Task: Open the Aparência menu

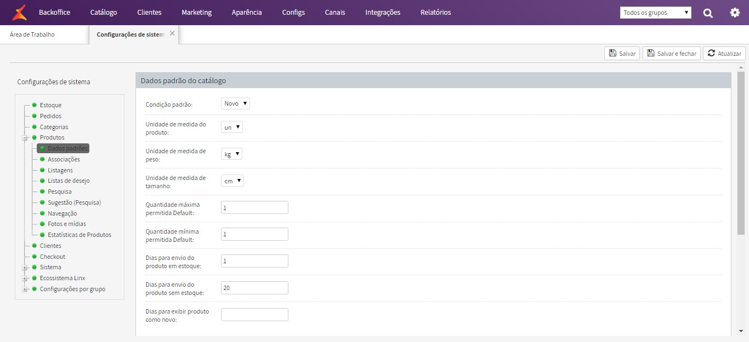Action: pyautogui.click(x=247, y=12)
